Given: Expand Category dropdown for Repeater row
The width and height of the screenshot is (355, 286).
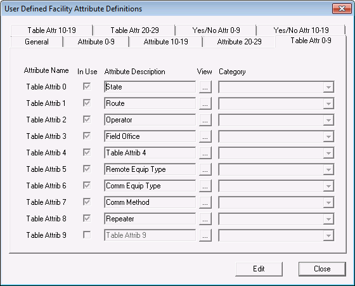Looking at the screenshot, I should 328,219.
